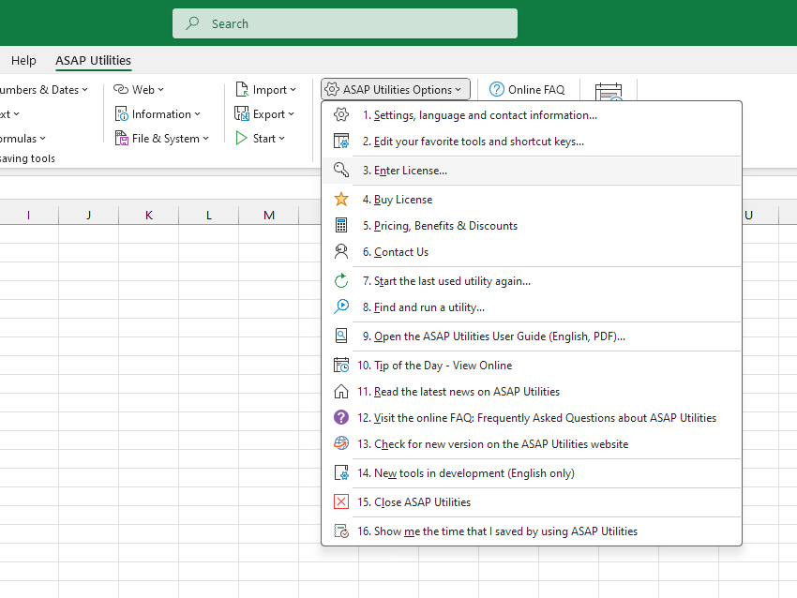This screenshot has height=598, width=797.
Task: Click the key icon for Enter License
Action: pyautogui.click(x=341, y=170)
